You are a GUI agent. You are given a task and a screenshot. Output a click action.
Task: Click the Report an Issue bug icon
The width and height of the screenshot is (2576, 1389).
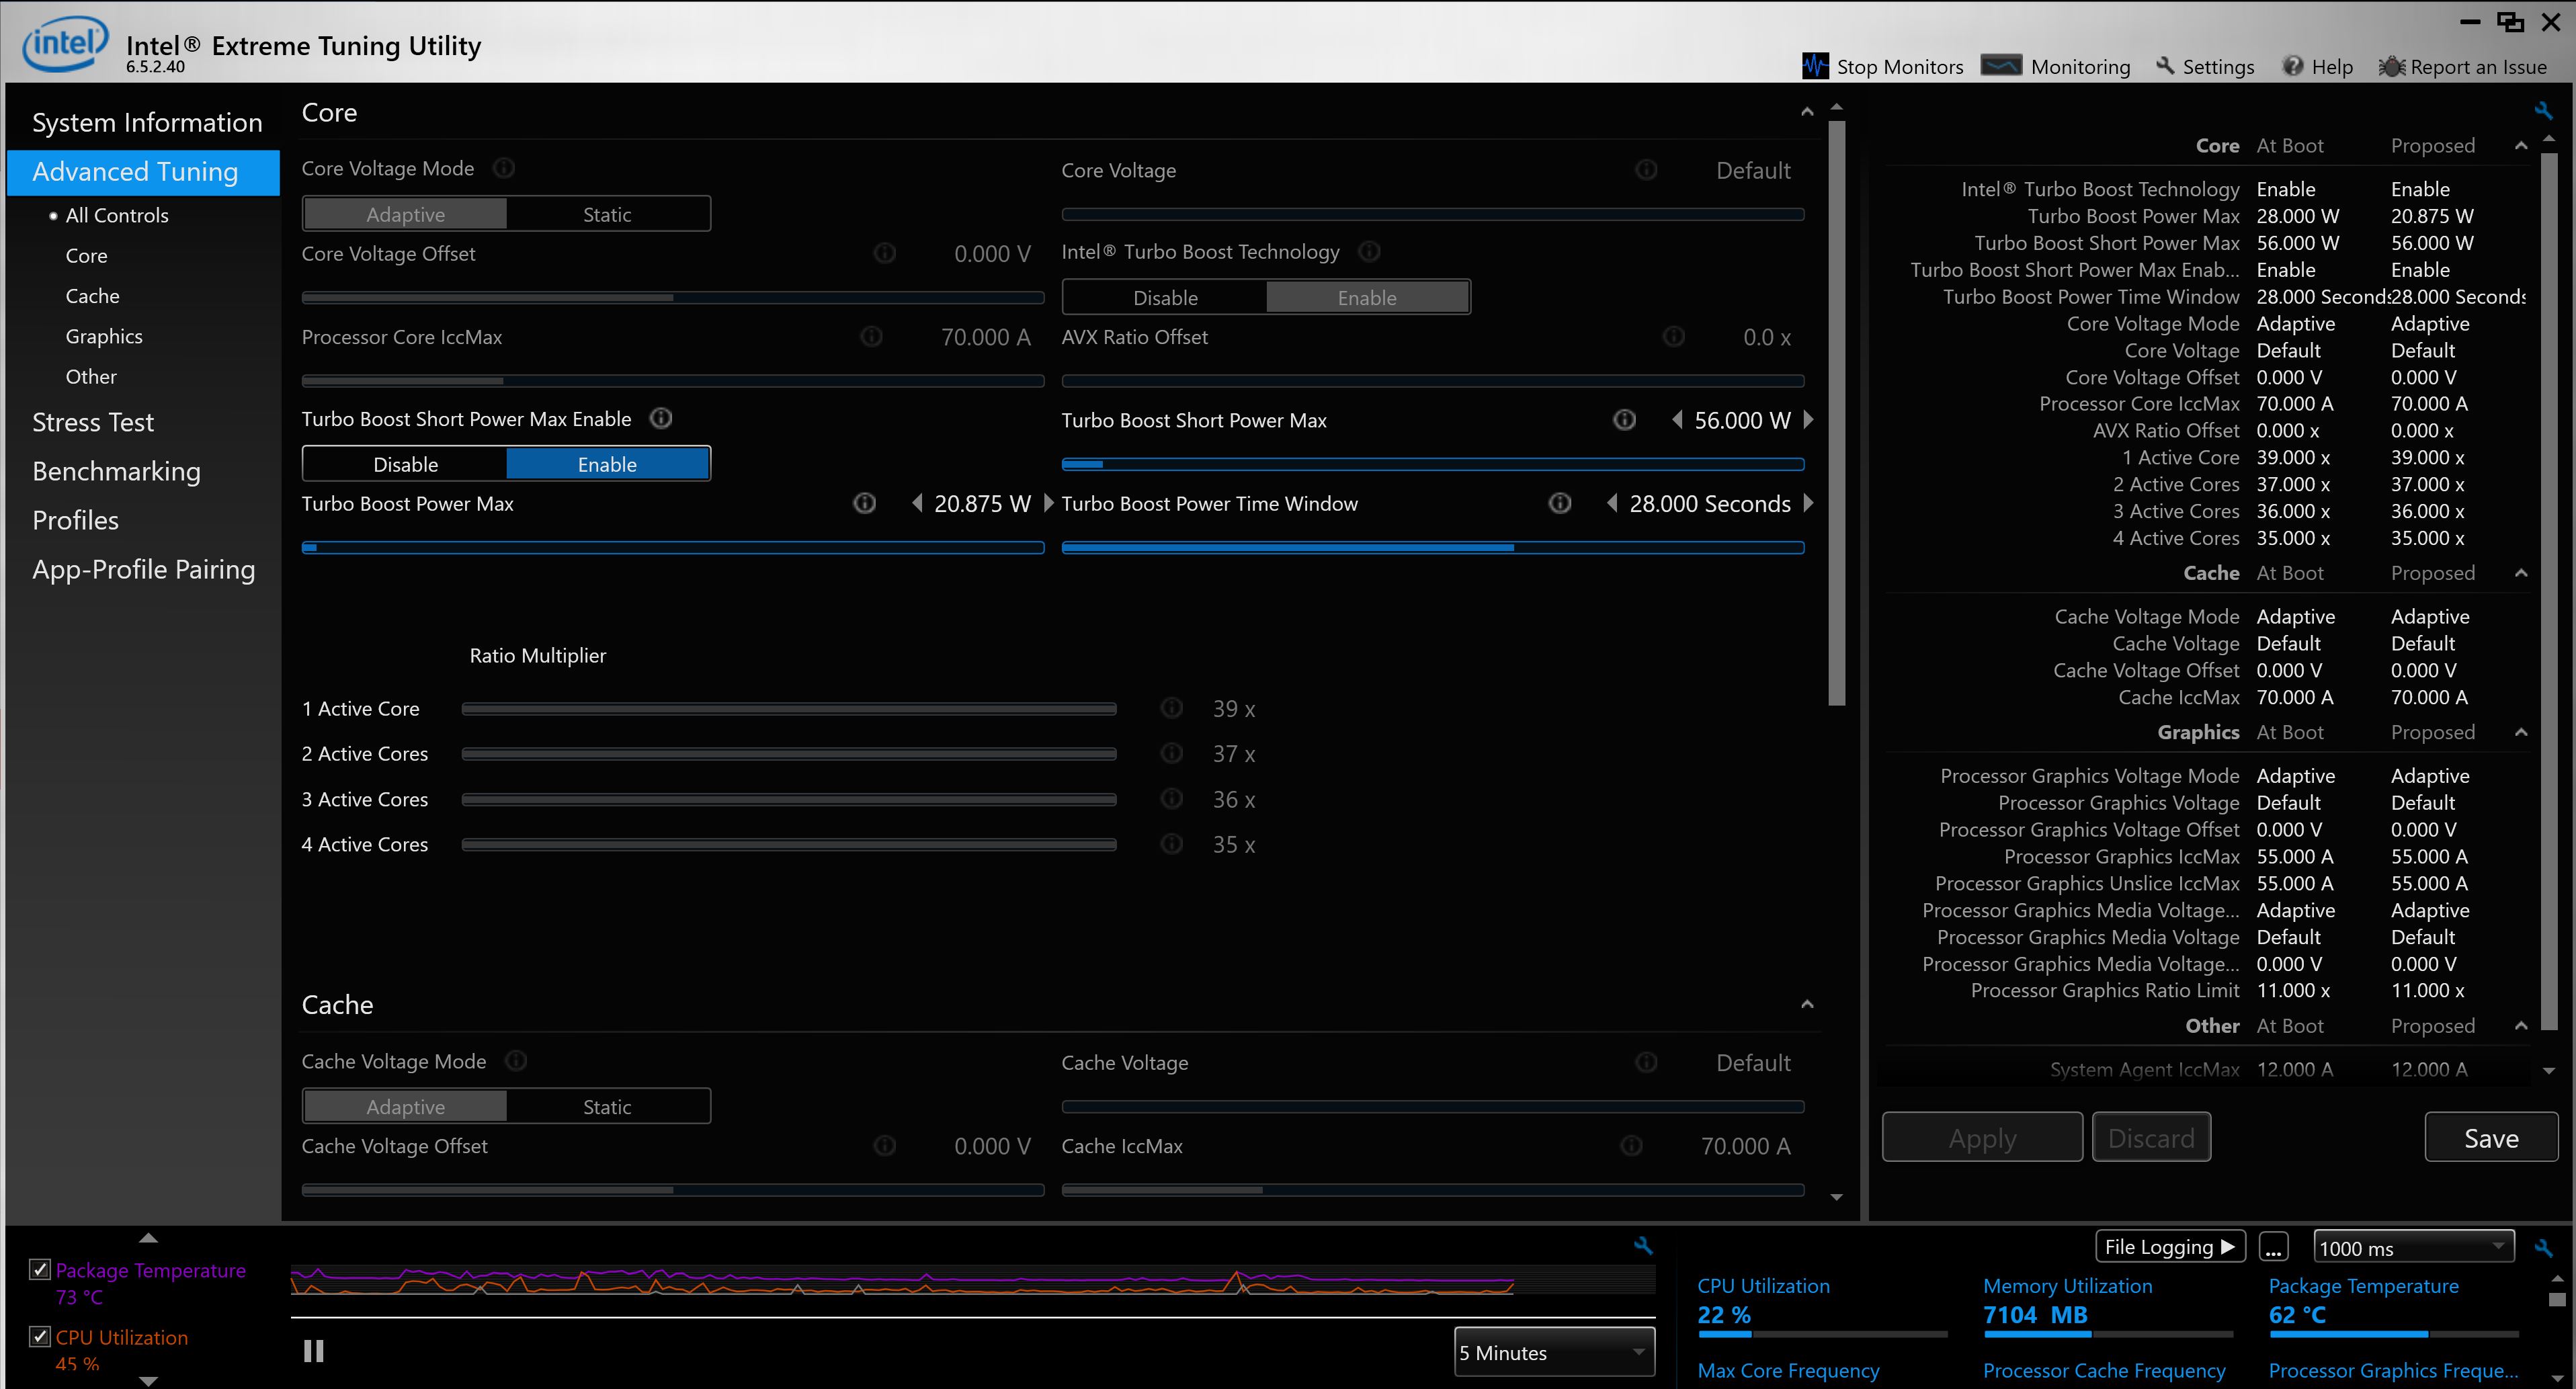pos(2391,66)
